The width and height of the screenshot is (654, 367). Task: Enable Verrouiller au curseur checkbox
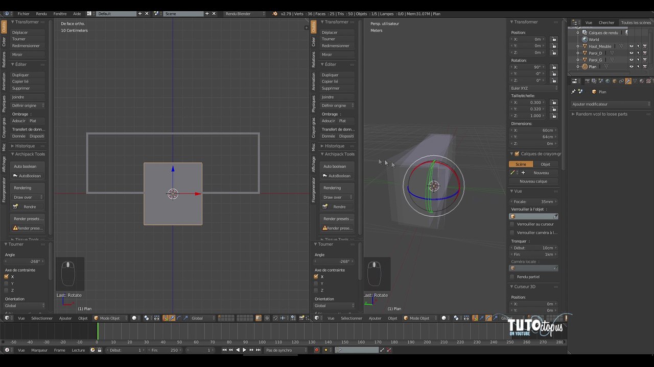point(512,224)
